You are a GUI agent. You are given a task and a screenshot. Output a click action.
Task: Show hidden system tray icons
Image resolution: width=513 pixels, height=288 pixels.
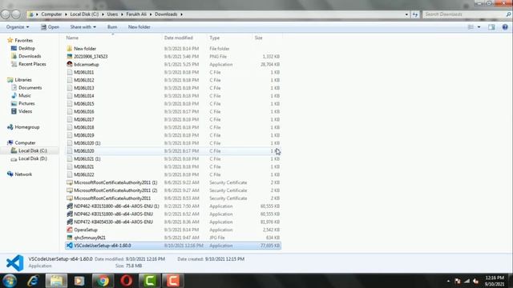coord(448,281)
